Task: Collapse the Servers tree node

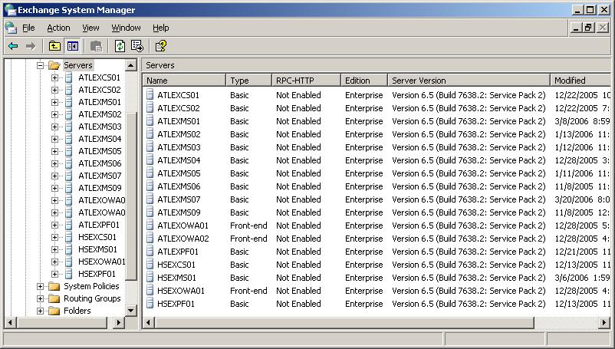Action: click(x=40, y=65)
